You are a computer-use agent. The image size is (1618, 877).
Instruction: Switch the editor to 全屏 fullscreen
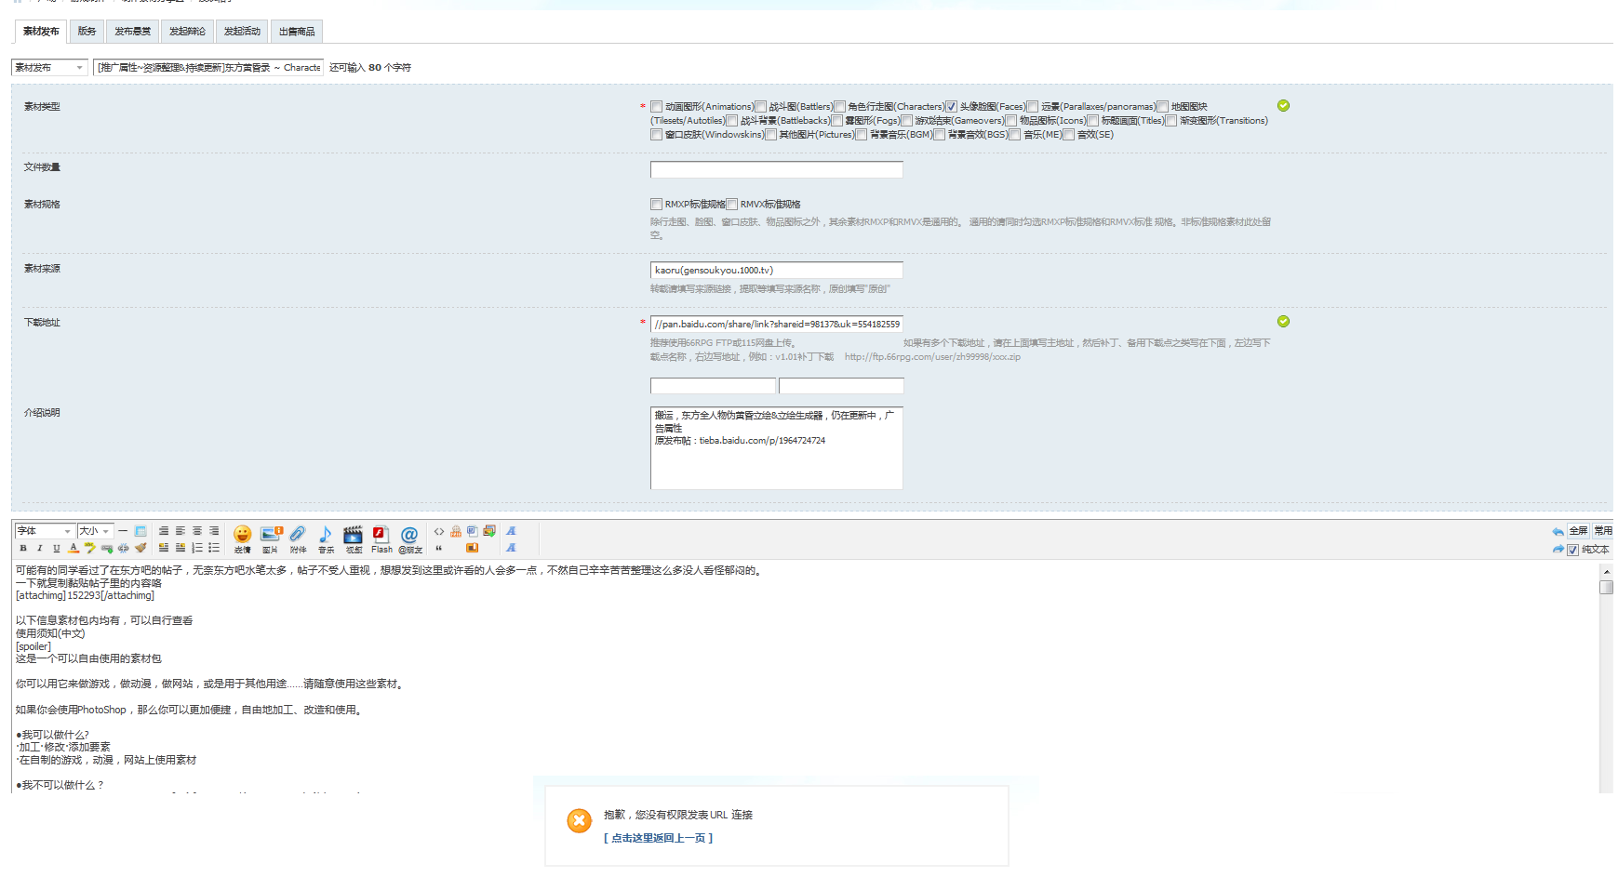point(1578,531)
